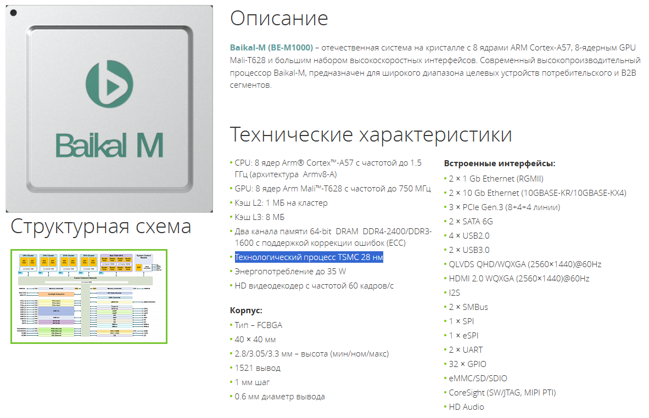
Task: Click 2 × UART line
Action: pyautogui.click(x=466, y=350)
